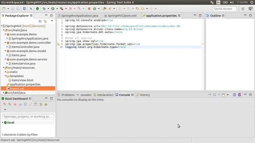Click the Boot Dashboard open browser icon
This screenshot has width=255, height=143.
(x=20, y=104)
